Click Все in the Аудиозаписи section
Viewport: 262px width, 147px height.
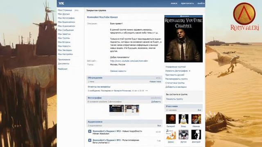[x=159, y=126]
